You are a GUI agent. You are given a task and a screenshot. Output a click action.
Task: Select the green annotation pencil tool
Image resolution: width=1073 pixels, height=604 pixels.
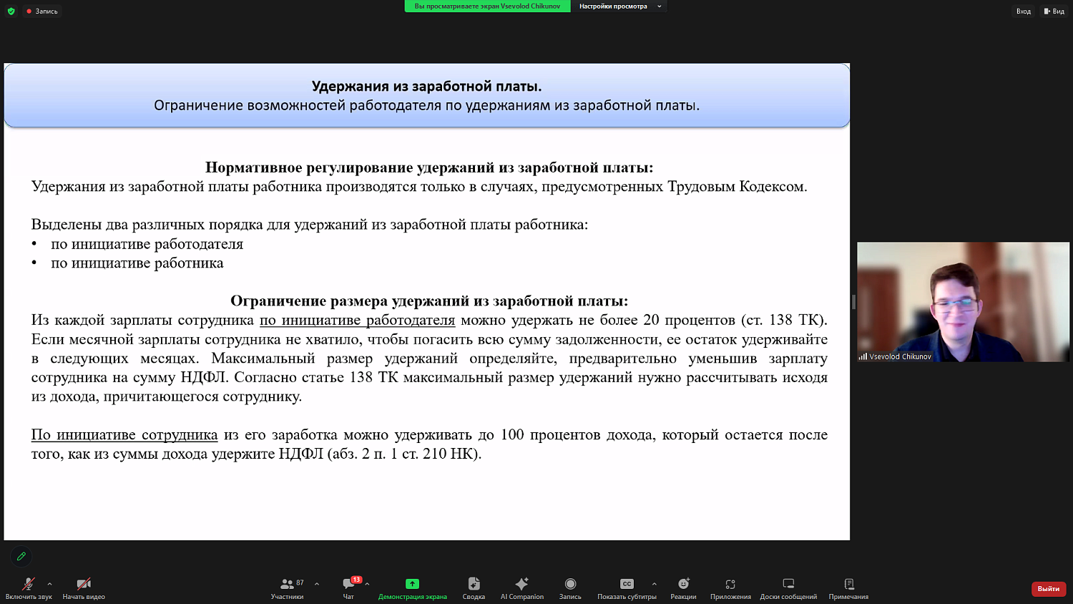[21, 557]
